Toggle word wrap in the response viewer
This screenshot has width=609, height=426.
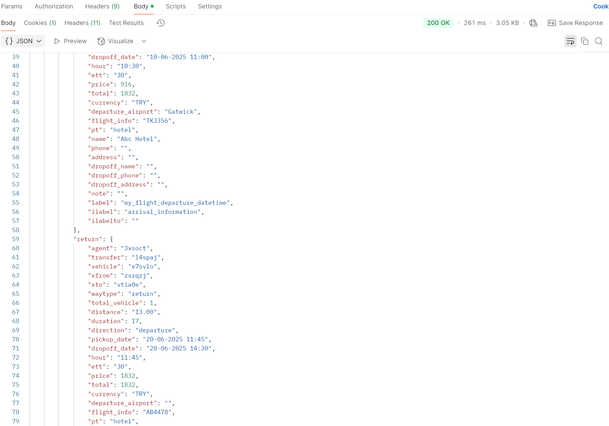click(570, 41)
